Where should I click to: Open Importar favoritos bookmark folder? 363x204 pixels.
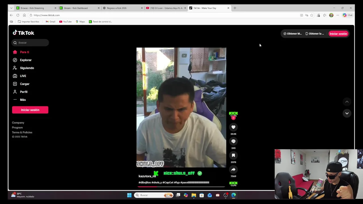(x=28, y=22)
